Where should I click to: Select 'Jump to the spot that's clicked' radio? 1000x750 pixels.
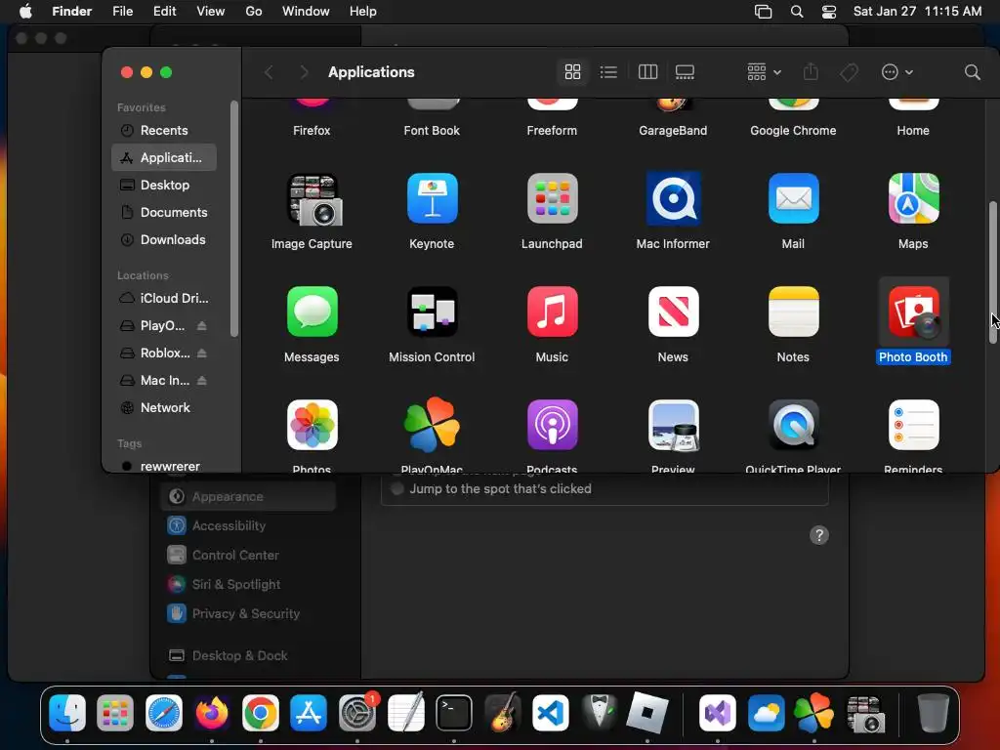pyautogui.click(x=397, y=489)
